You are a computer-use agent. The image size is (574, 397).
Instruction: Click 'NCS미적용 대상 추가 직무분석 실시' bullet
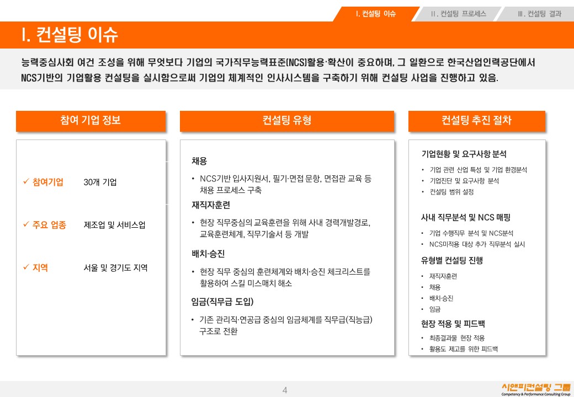pos(477,244)
